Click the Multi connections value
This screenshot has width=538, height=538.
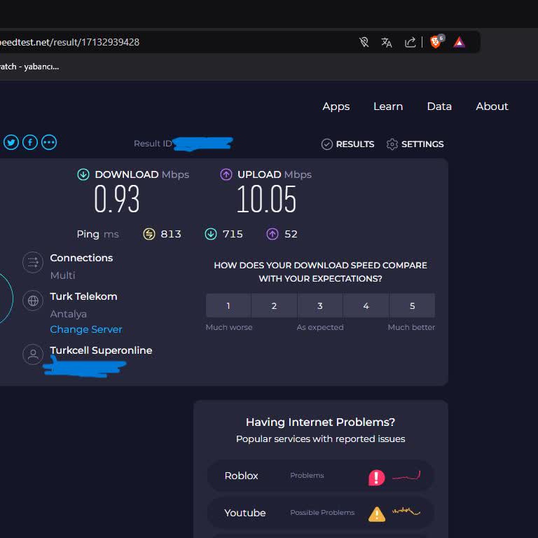tap(63, 275)
